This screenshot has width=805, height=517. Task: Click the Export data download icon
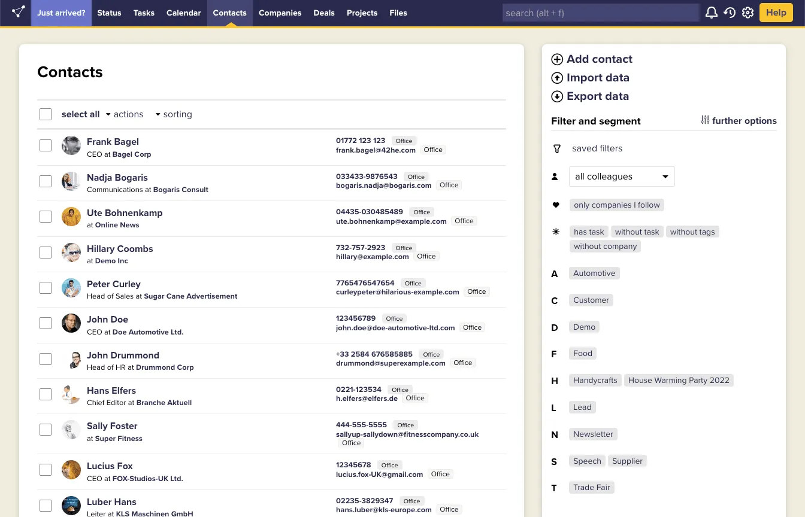pos(557,96)
